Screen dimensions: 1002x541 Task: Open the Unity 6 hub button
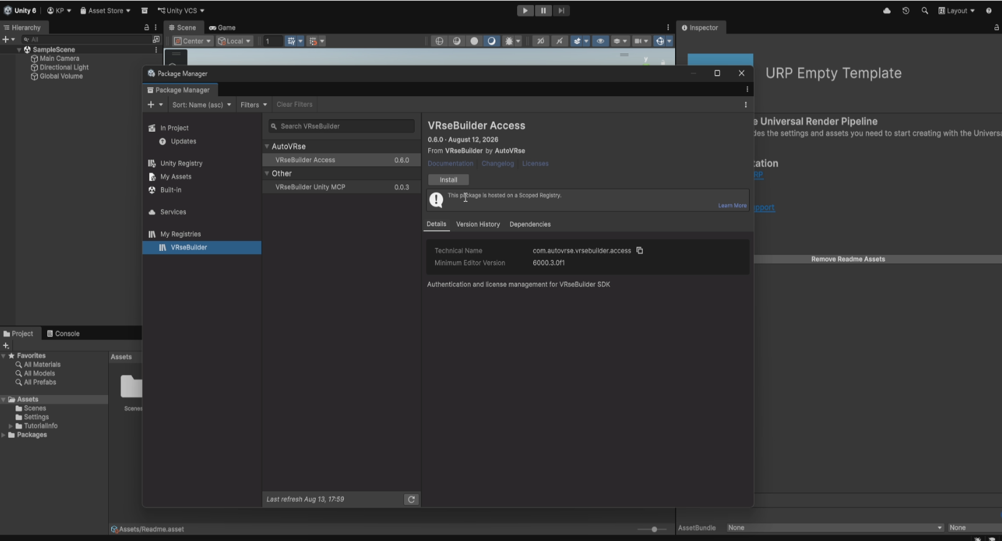click(20, 11)
